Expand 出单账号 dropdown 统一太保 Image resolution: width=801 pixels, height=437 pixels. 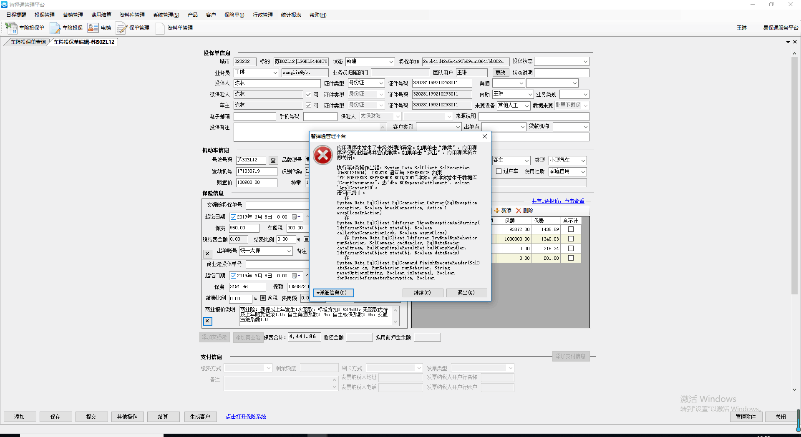(289, 251)
